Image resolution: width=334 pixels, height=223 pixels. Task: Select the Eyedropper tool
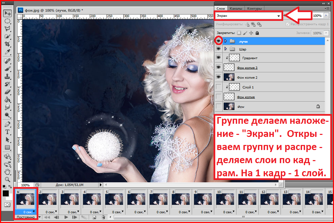tap(7, 52)
